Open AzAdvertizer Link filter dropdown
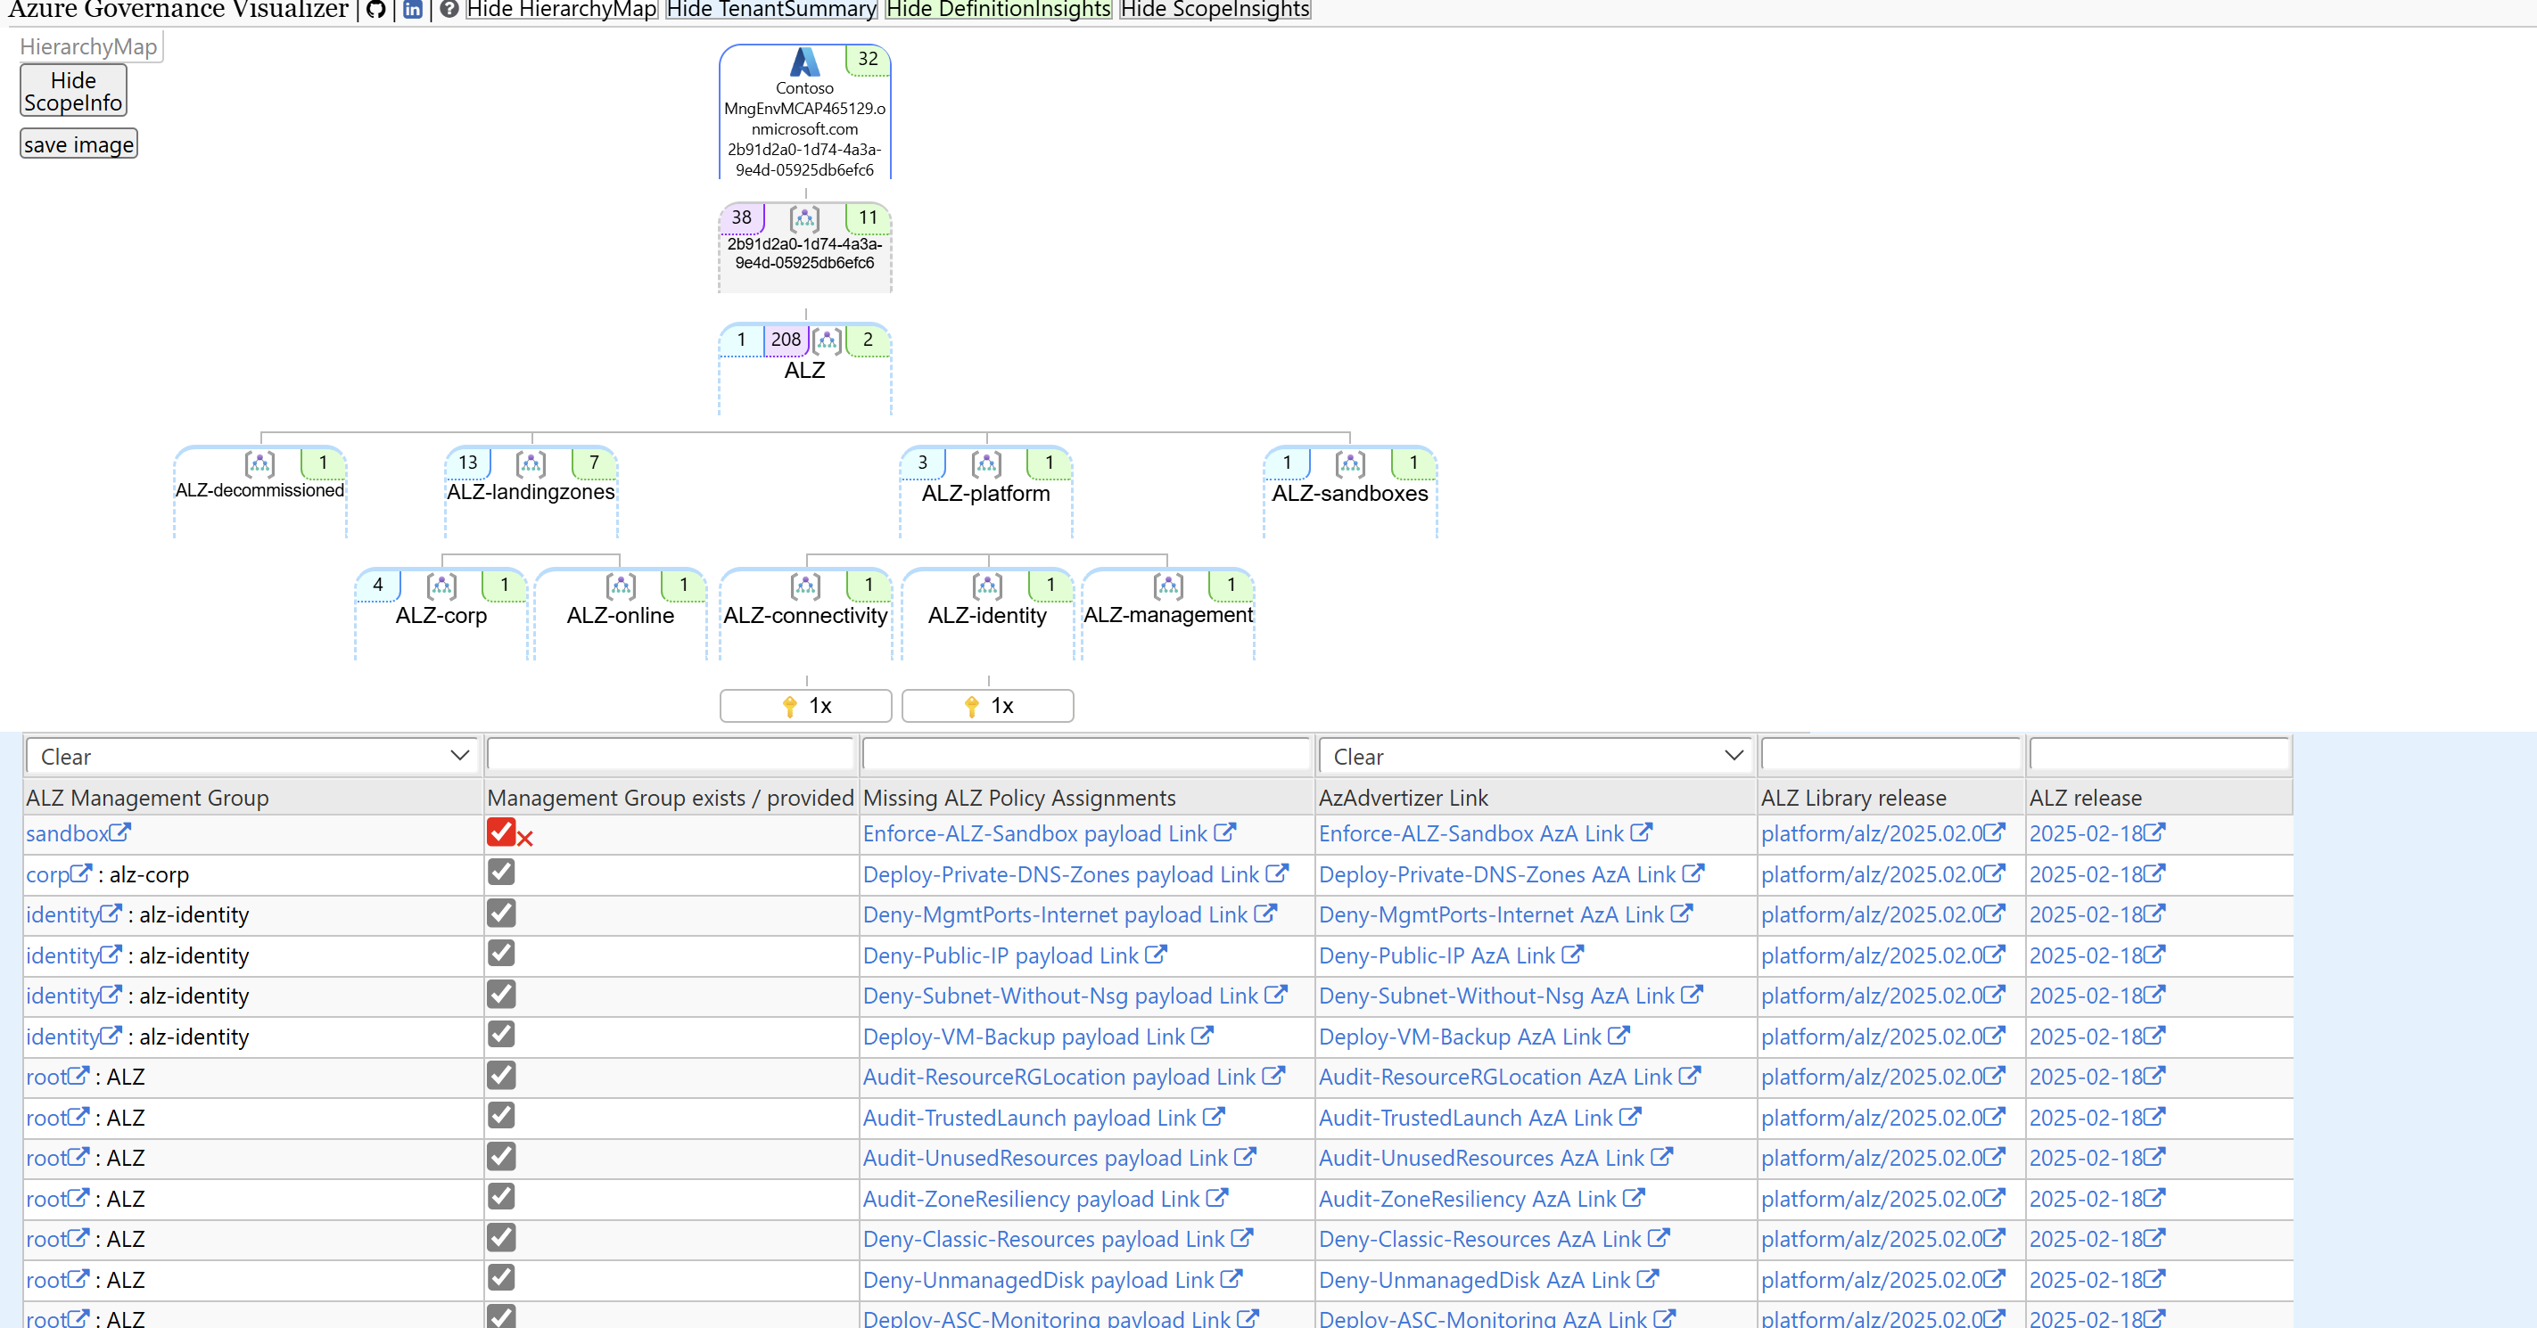This screenshot has width=2537, height=1328. [1535, 756]
